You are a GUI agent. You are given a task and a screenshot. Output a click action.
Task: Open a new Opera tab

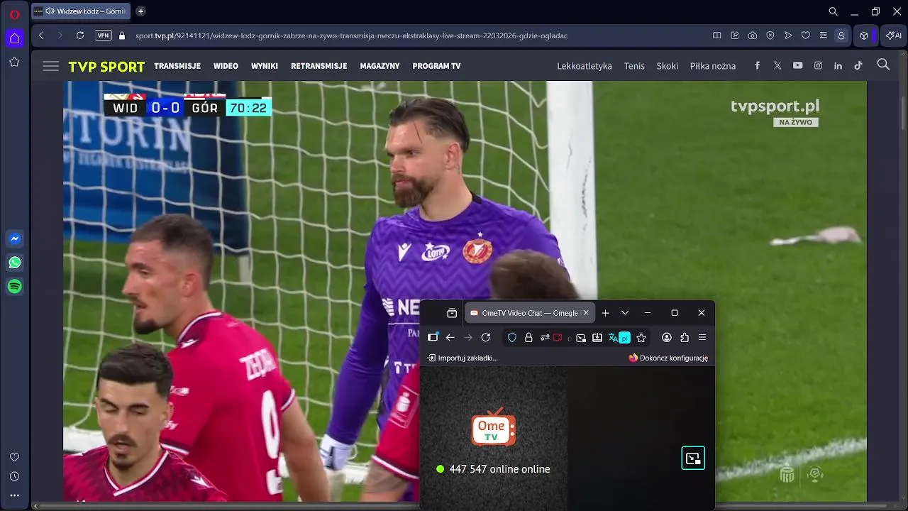(x=140, y=11)
